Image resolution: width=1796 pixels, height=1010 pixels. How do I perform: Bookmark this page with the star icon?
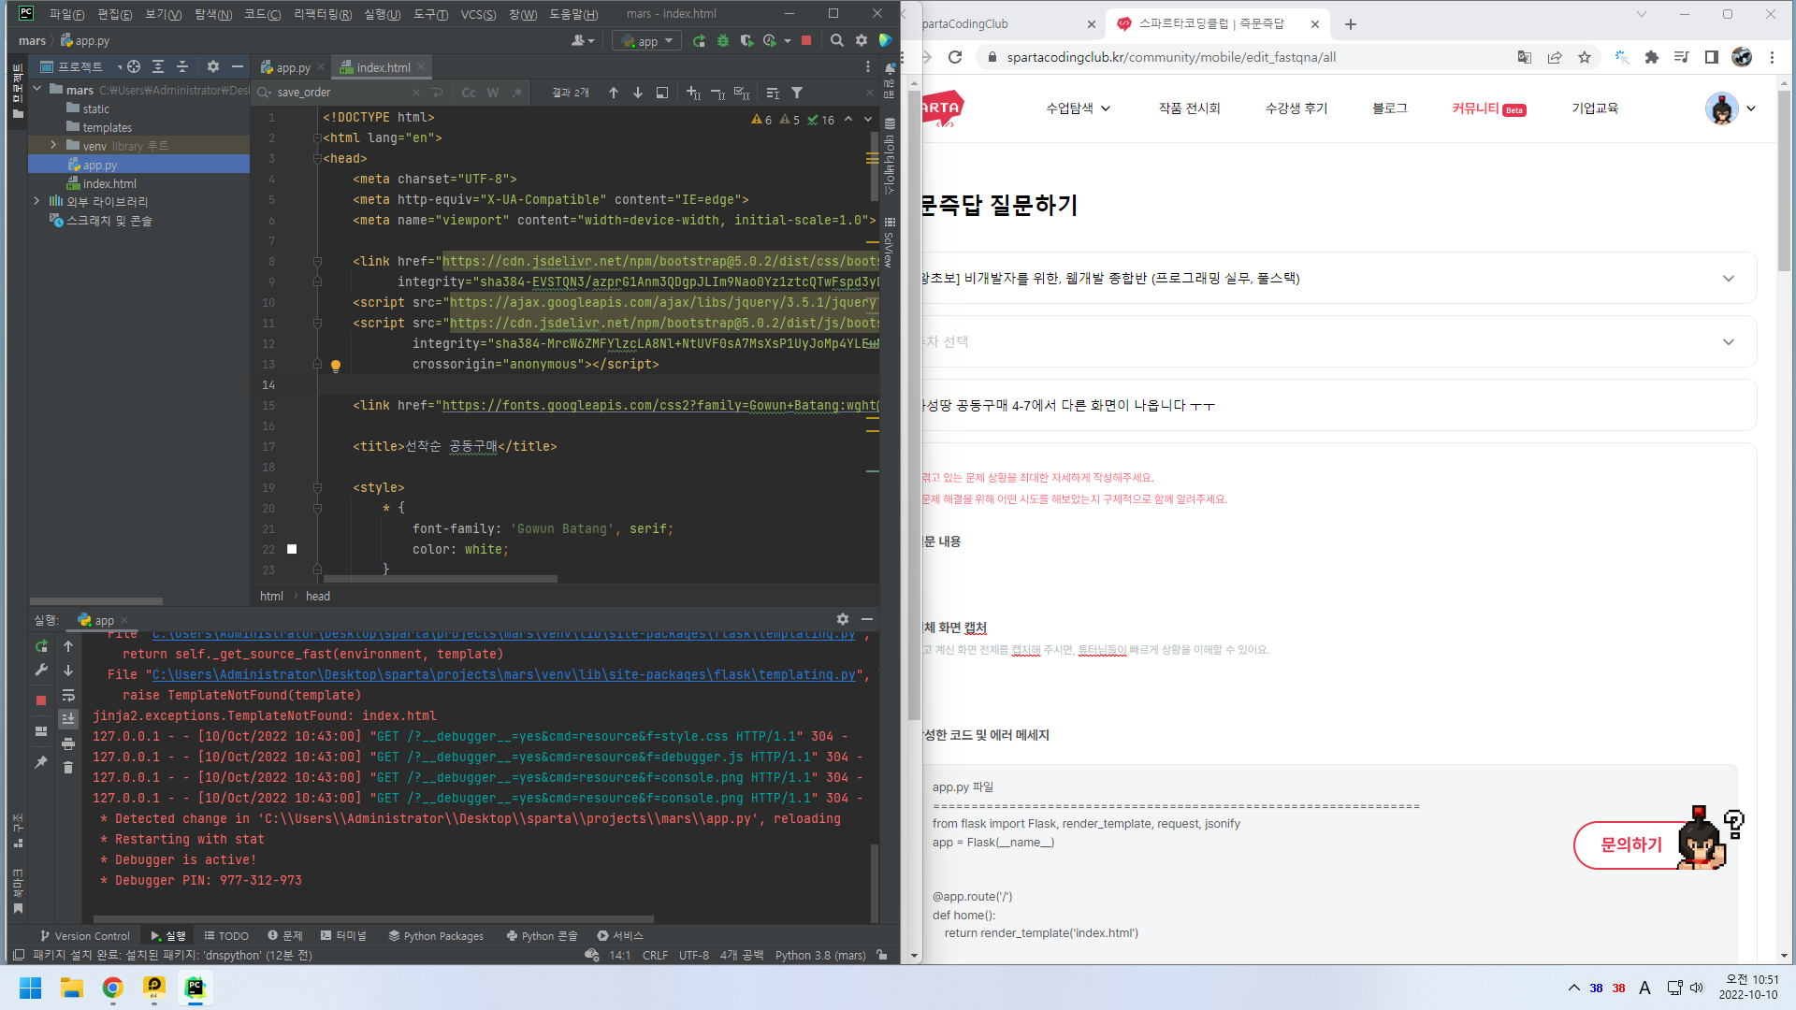click(x=1585, y=57)
